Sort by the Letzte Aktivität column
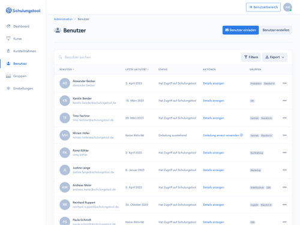 pos(137,70)
